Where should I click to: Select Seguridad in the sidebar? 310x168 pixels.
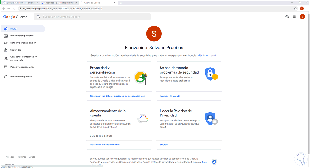tap(16, 50)
